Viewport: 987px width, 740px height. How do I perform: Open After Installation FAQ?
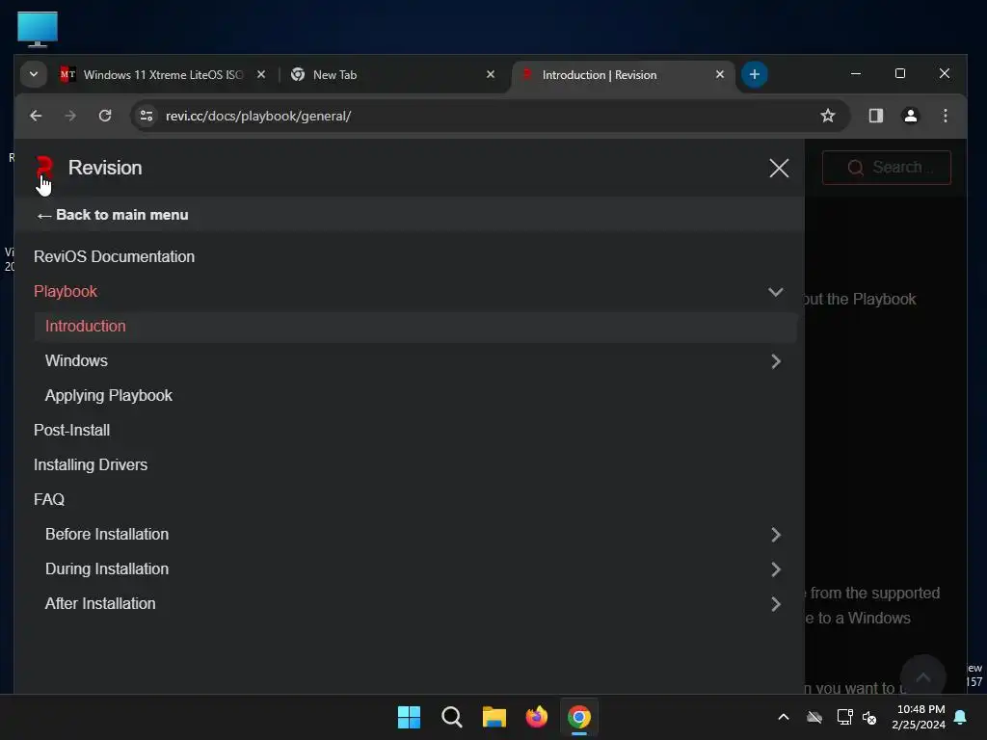coord(100,603)
